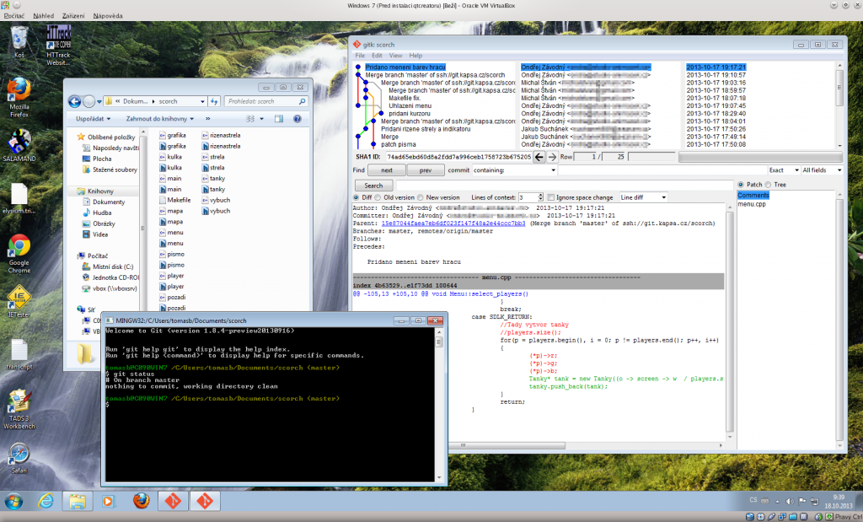Image resolution: width=863 pixels, height=522 pixels.
Task: Click the Explorer 'Prohledat: scorch' search box
Action: (x=265, y=101)
